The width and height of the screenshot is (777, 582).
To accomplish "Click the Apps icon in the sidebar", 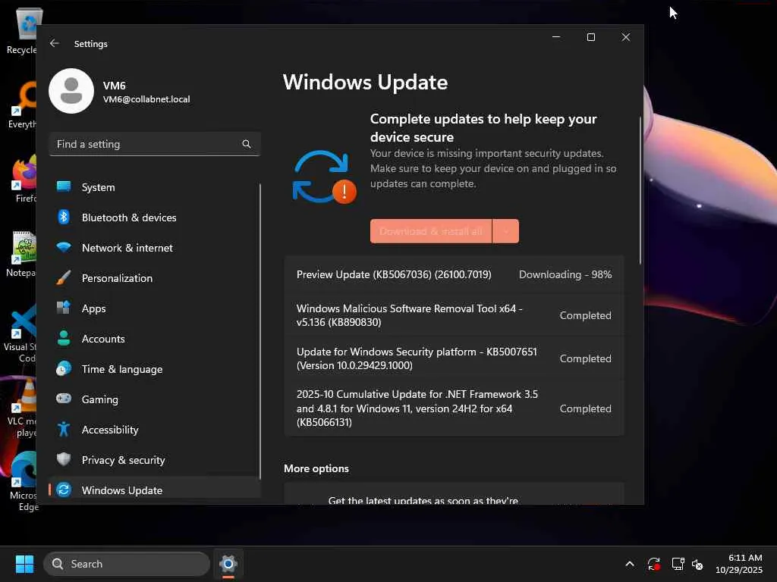I will pos(64,308).
